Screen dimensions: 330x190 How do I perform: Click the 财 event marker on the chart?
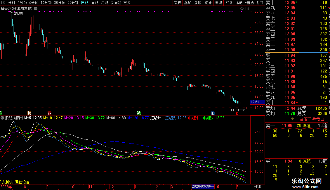213,113
